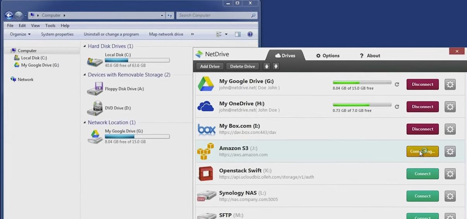Disconnect My OneDrive (H:)

coord(423,107)
